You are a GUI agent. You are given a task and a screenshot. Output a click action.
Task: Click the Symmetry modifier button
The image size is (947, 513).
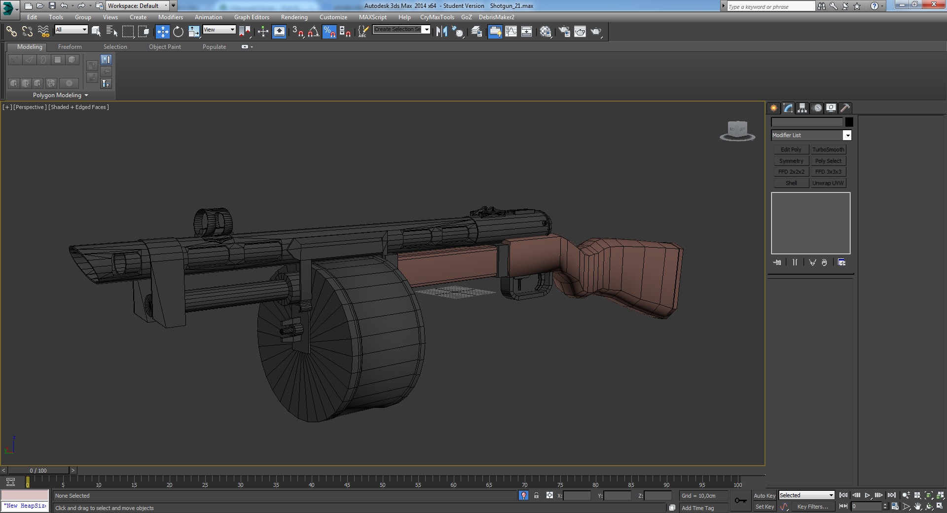click(791, 161)
